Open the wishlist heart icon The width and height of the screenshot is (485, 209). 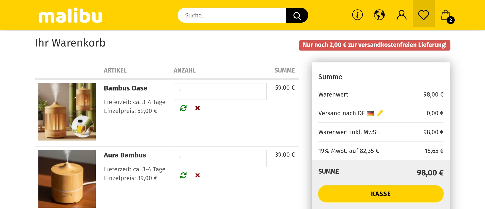(424, 15)
